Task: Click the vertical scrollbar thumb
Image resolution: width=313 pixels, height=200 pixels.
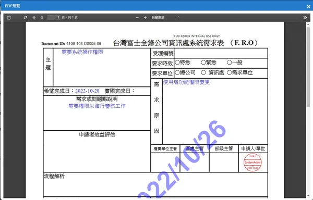Action: (x=308, y=67)
